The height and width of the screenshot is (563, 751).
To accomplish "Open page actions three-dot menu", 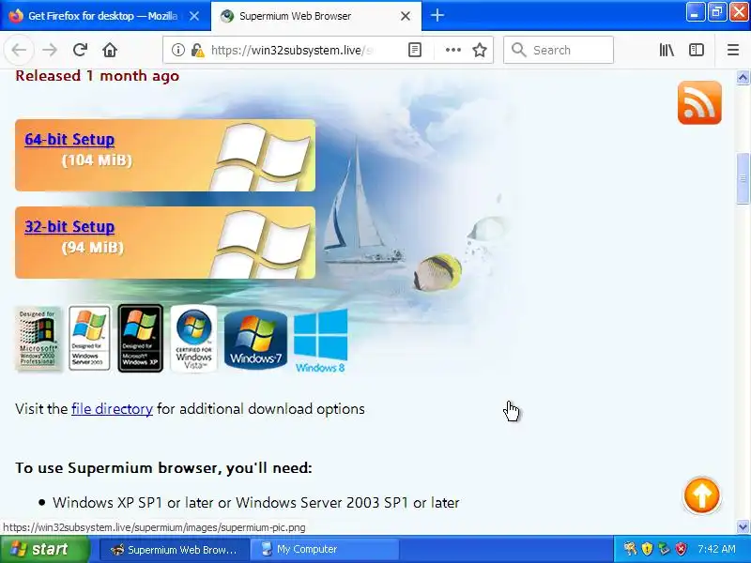I will pos(453,50).
